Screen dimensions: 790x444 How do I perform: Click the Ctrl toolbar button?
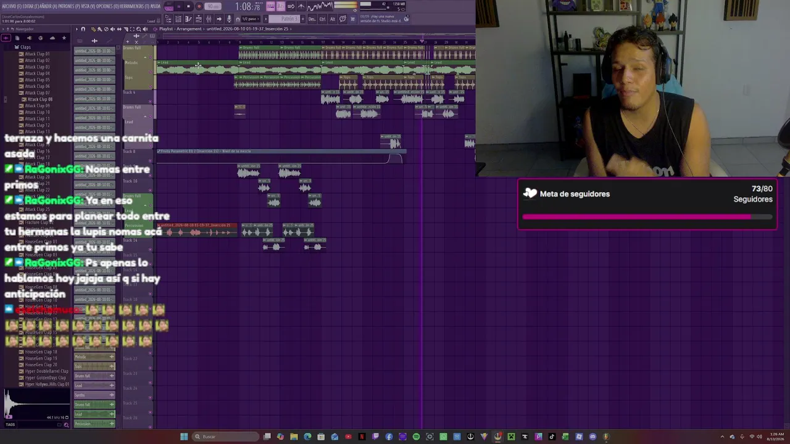click(322, 19)
